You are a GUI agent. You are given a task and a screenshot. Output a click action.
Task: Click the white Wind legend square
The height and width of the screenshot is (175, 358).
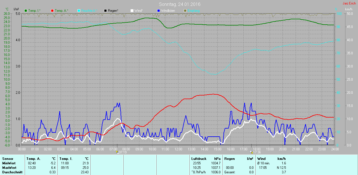132,11
